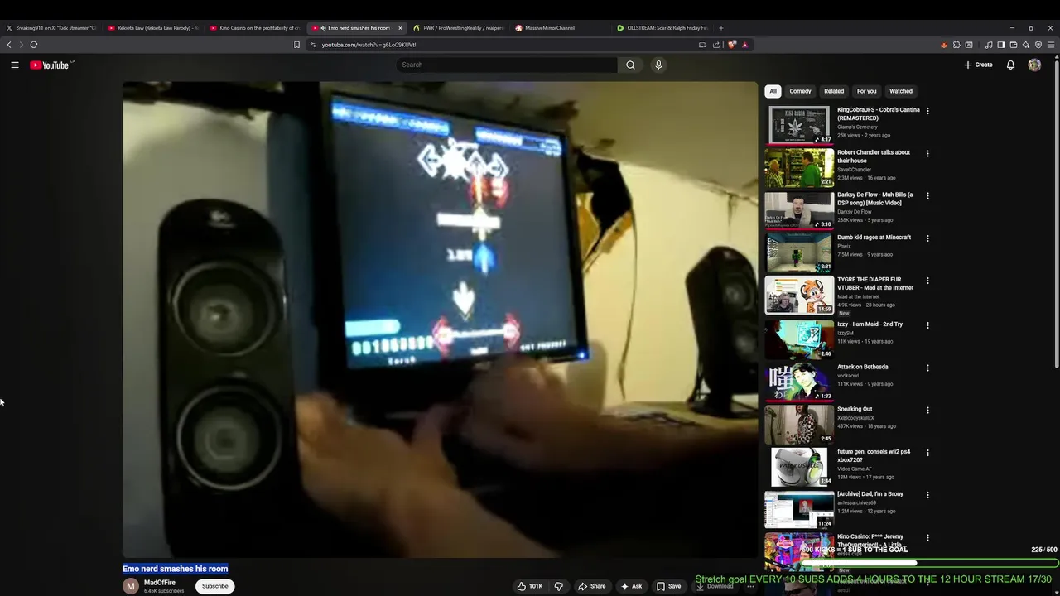Open options for Robert Chandler talks video
This screenshot has width=1060, height=596.
pyautogui.click(x=927, y=153)
